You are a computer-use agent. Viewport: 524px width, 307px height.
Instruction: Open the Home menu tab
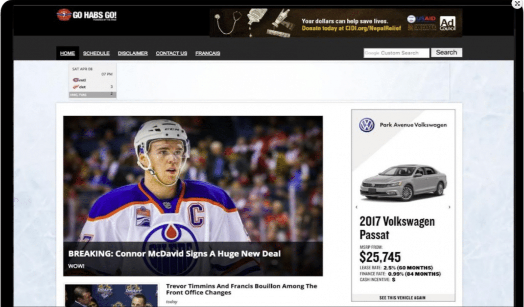pyautogui.click(x=68, y=53)
